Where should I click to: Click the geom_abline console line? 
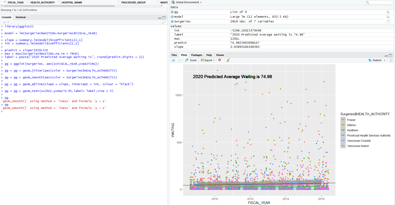pos(69,84)
